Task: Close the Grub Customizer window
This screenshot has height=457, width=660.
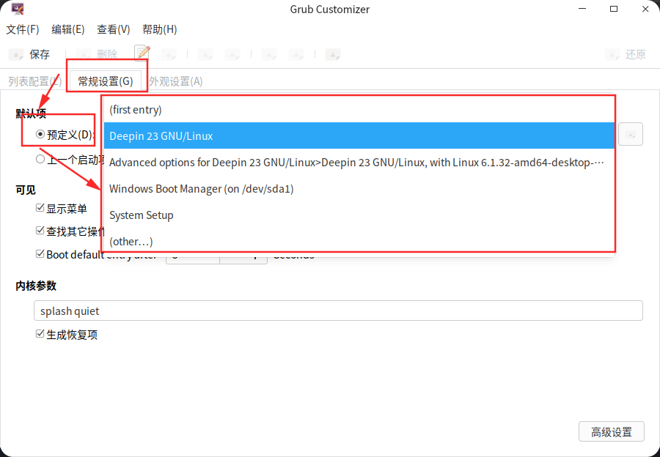Action: coord(645,9)
